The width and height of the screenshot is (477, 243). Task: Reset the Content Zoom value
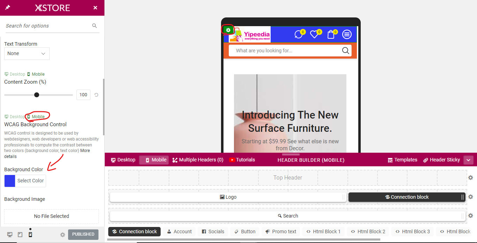pyautogui.click(x=96, y=95)
